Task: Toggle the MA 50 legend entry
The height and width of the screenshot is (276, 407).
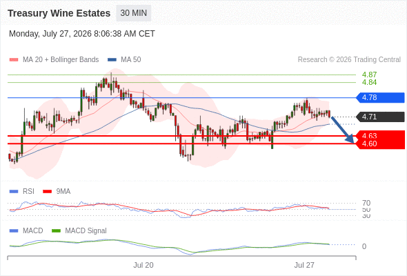Action: point(124,60)
